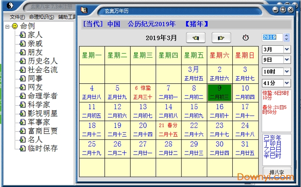Increase the year with spinner up arrow
This screenshot has height=187, width=301.
click(286, 36)
